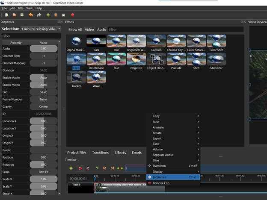Expand the Volume submenu in context menu

click(x=173, y=149)
